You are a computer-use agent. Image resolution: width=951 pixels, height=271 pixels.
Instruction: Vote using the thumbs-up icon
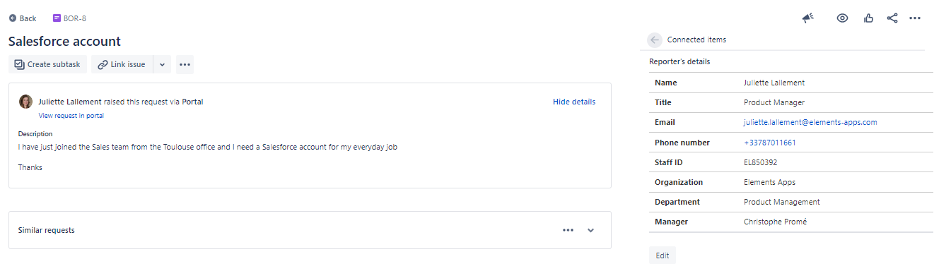[868, 18]
